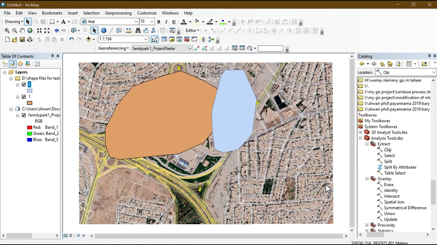Go back to previous extent arrow
The image size is (437, 245).
click(x=57, y=31)
